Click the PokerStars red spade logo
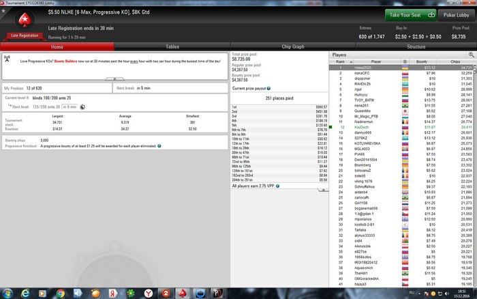Screen dimensions: 477x299 pyautogui.click(x=25, y=20)
